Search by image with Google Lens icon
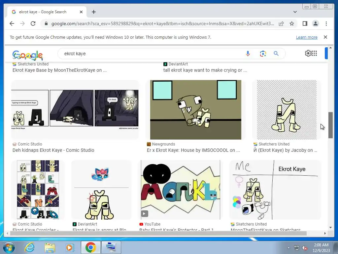This screenshot has width=338, height=254. (x=263, y=54)
